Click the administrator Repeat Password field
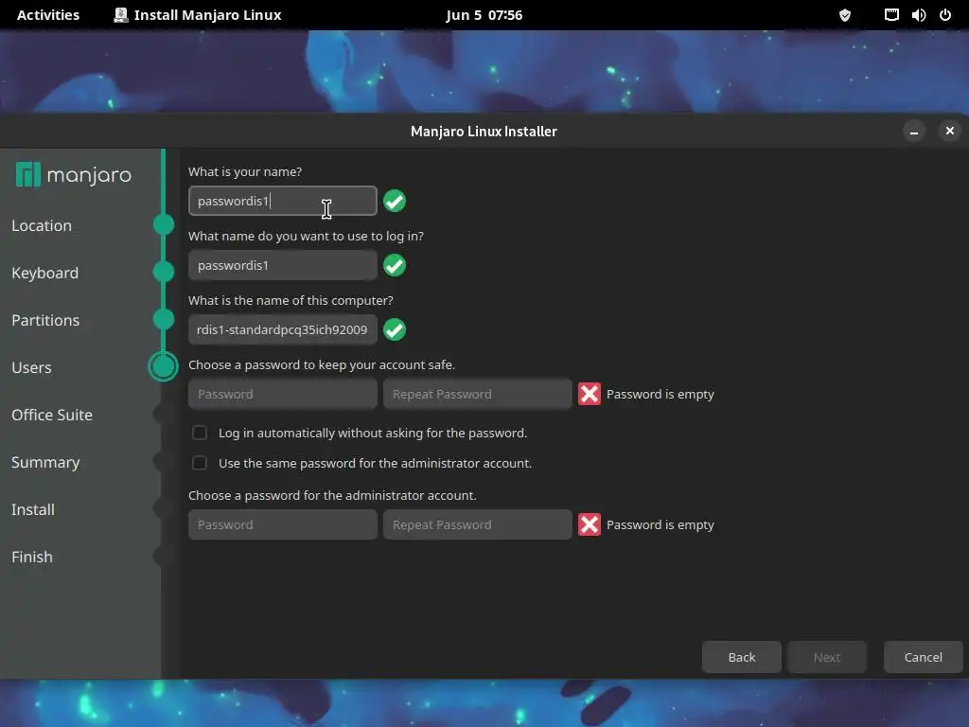Viewport: 969px width, 727px height. coord(477,524)
